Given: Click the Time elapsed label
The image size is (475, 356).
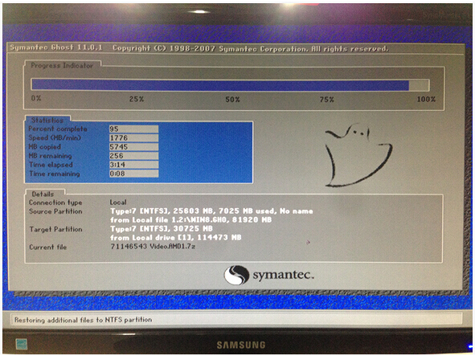Looking at the screenshot, I should pos(51,165).
